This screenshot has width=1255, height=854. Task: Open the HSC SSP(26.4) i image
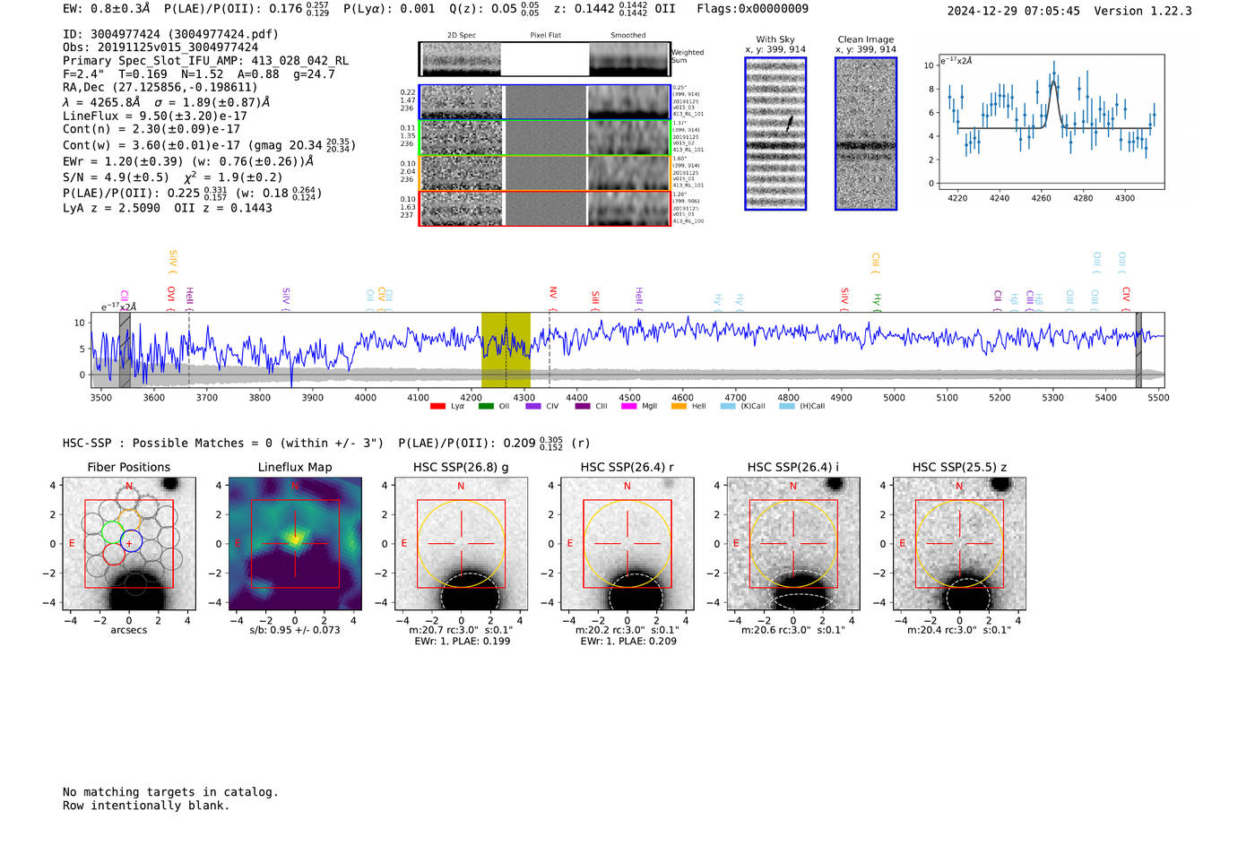point(793,544)
